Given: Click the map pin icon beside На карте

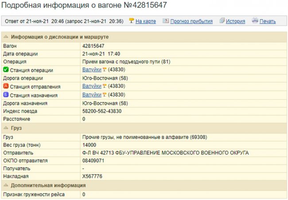Looking at the screenshot, I should pyautogui.click(x=131, y=21).
